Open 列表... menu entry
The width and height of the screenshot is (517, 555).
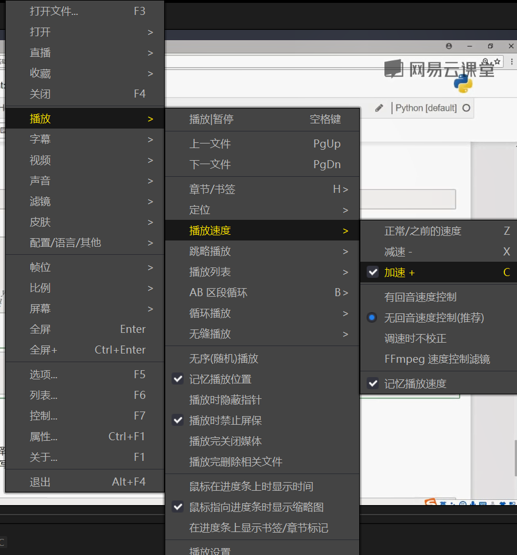click(x=85, y=395)
